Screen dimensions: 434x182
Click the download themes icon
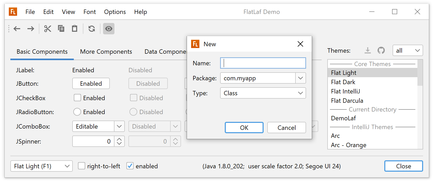(368, 50)
